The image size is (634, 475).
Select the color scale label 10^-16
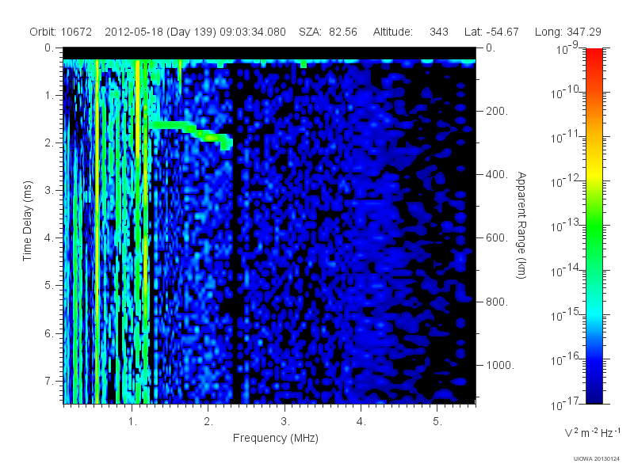(x=565, y=359)
